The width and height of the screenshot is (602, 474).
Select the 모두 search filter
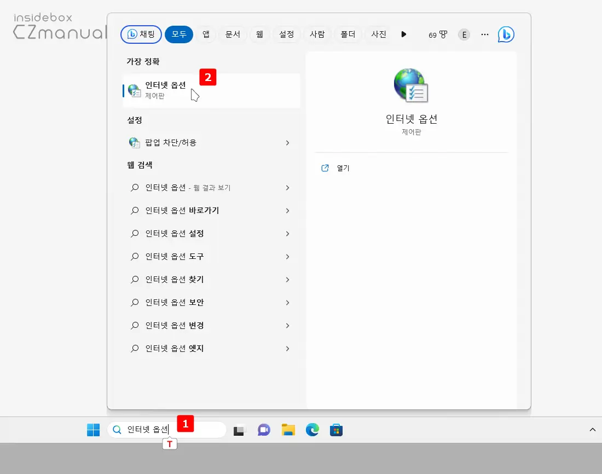pyautogui.click(x=178, y=34)
